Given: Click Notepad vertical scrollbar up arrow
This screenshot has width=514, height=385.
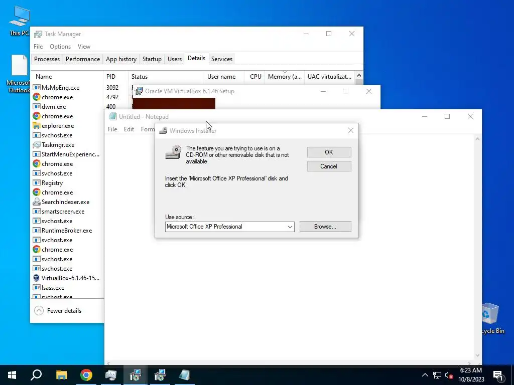Looking at the screenshot, I should (x=477, y=139).
